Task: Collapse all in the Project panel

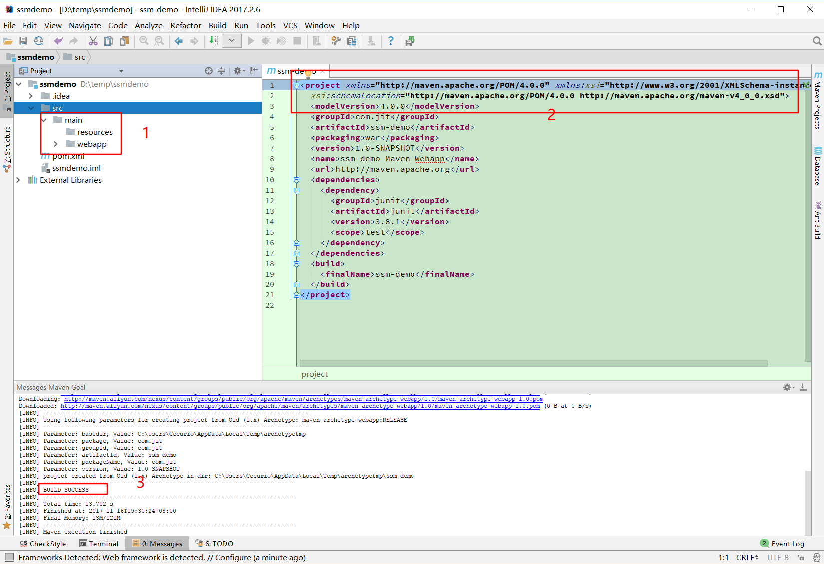Action: (221, 71)
